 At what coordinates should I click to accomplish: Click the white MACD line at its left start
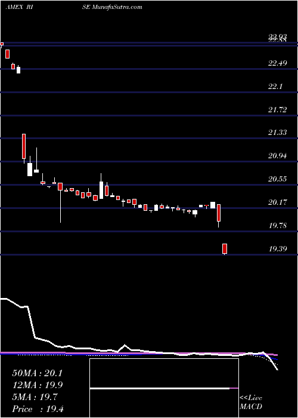point(2,299)
